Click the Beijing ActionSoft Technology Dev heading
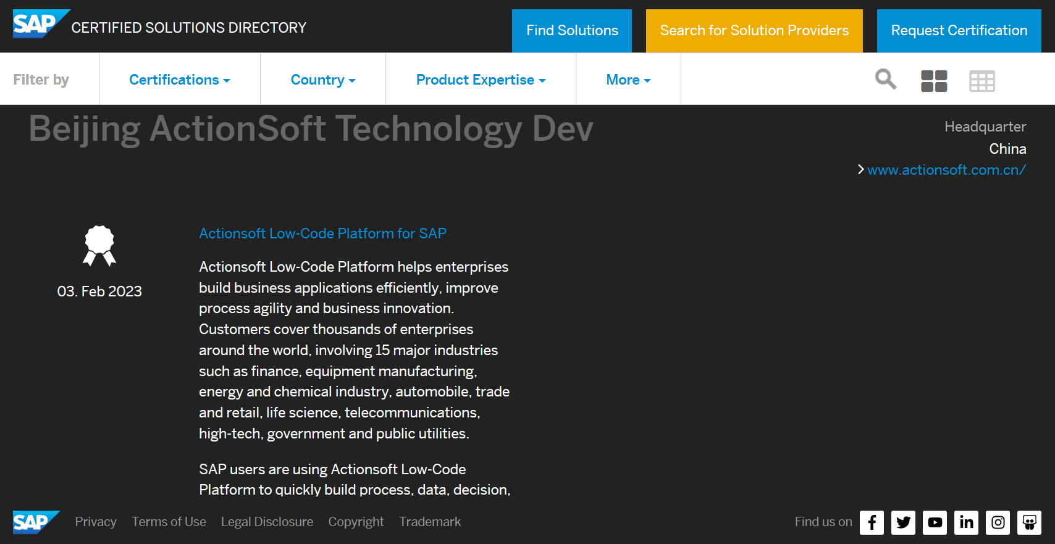1055x544 pixels. (311, 129)
